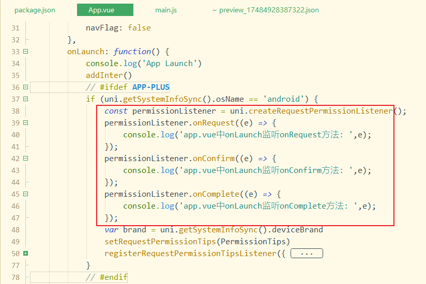Expand the folded block on line 50
This screenshot has height=284, width=426.
pyautogui.click(x=25, y=254)
